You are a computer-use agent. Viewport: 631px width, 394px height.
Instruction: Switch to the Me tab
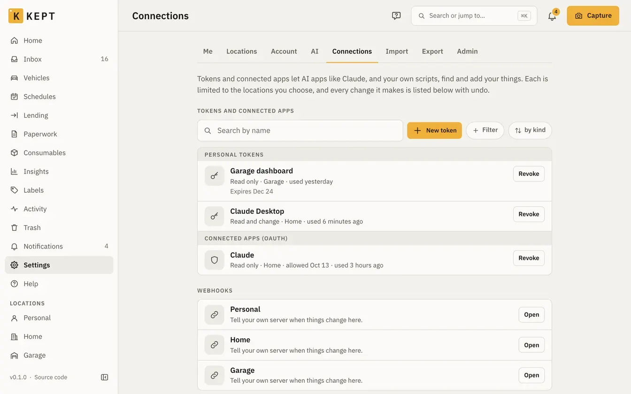(x=208, y=52)
